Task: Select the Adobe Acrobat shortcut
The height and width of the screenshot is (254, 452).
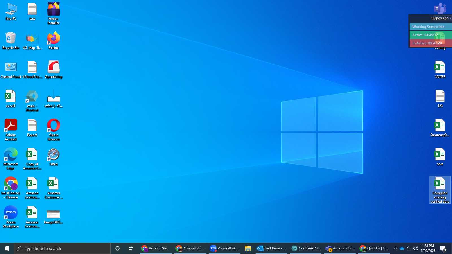Action: [x=11, y=130]
